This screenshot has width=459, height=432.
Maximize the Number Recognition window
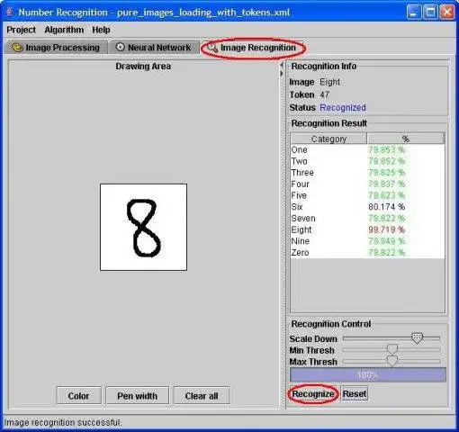[x=430, y=13]
